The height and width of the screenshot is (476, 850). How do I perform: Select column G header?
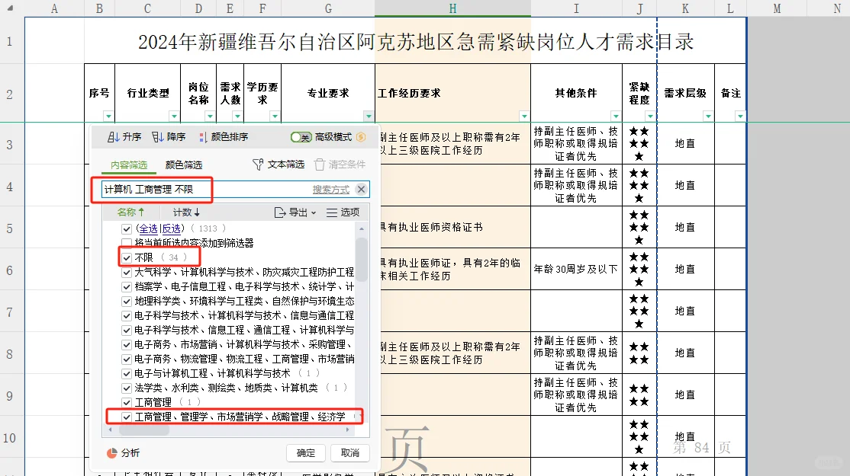[328, 8]
